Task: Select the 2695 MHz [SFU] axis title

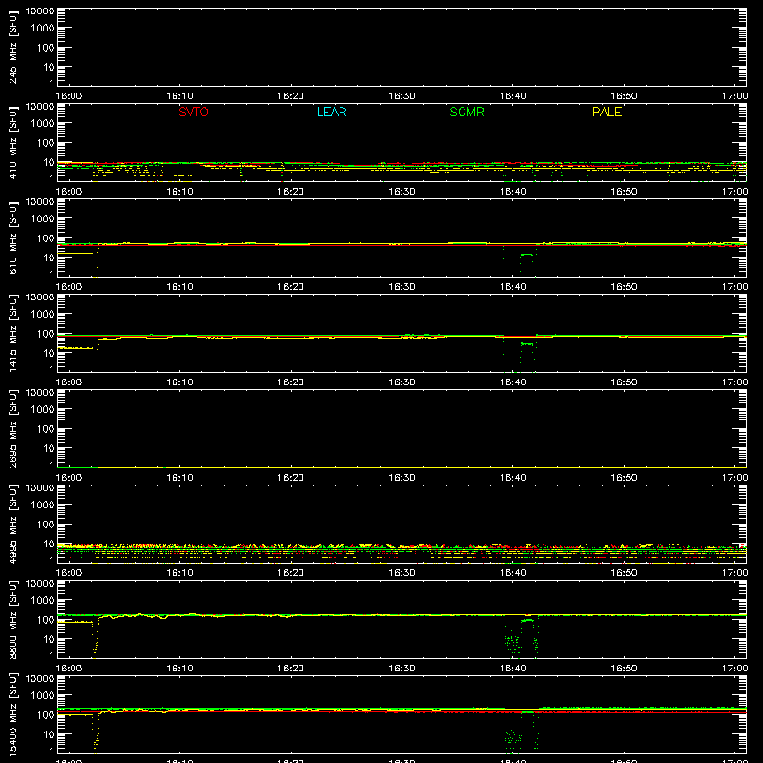Action: click(x=12, y=428)
